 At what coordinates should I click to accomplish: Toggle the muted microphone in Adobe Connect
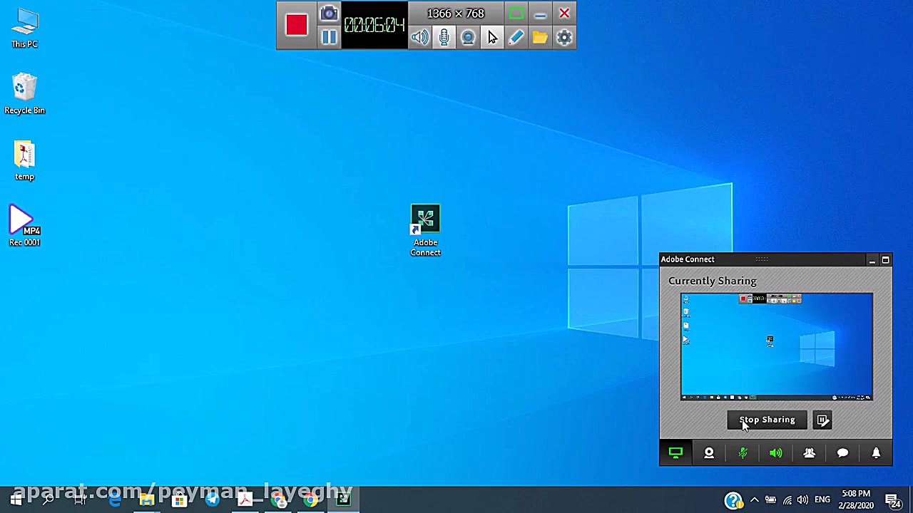tap(743, 453)
